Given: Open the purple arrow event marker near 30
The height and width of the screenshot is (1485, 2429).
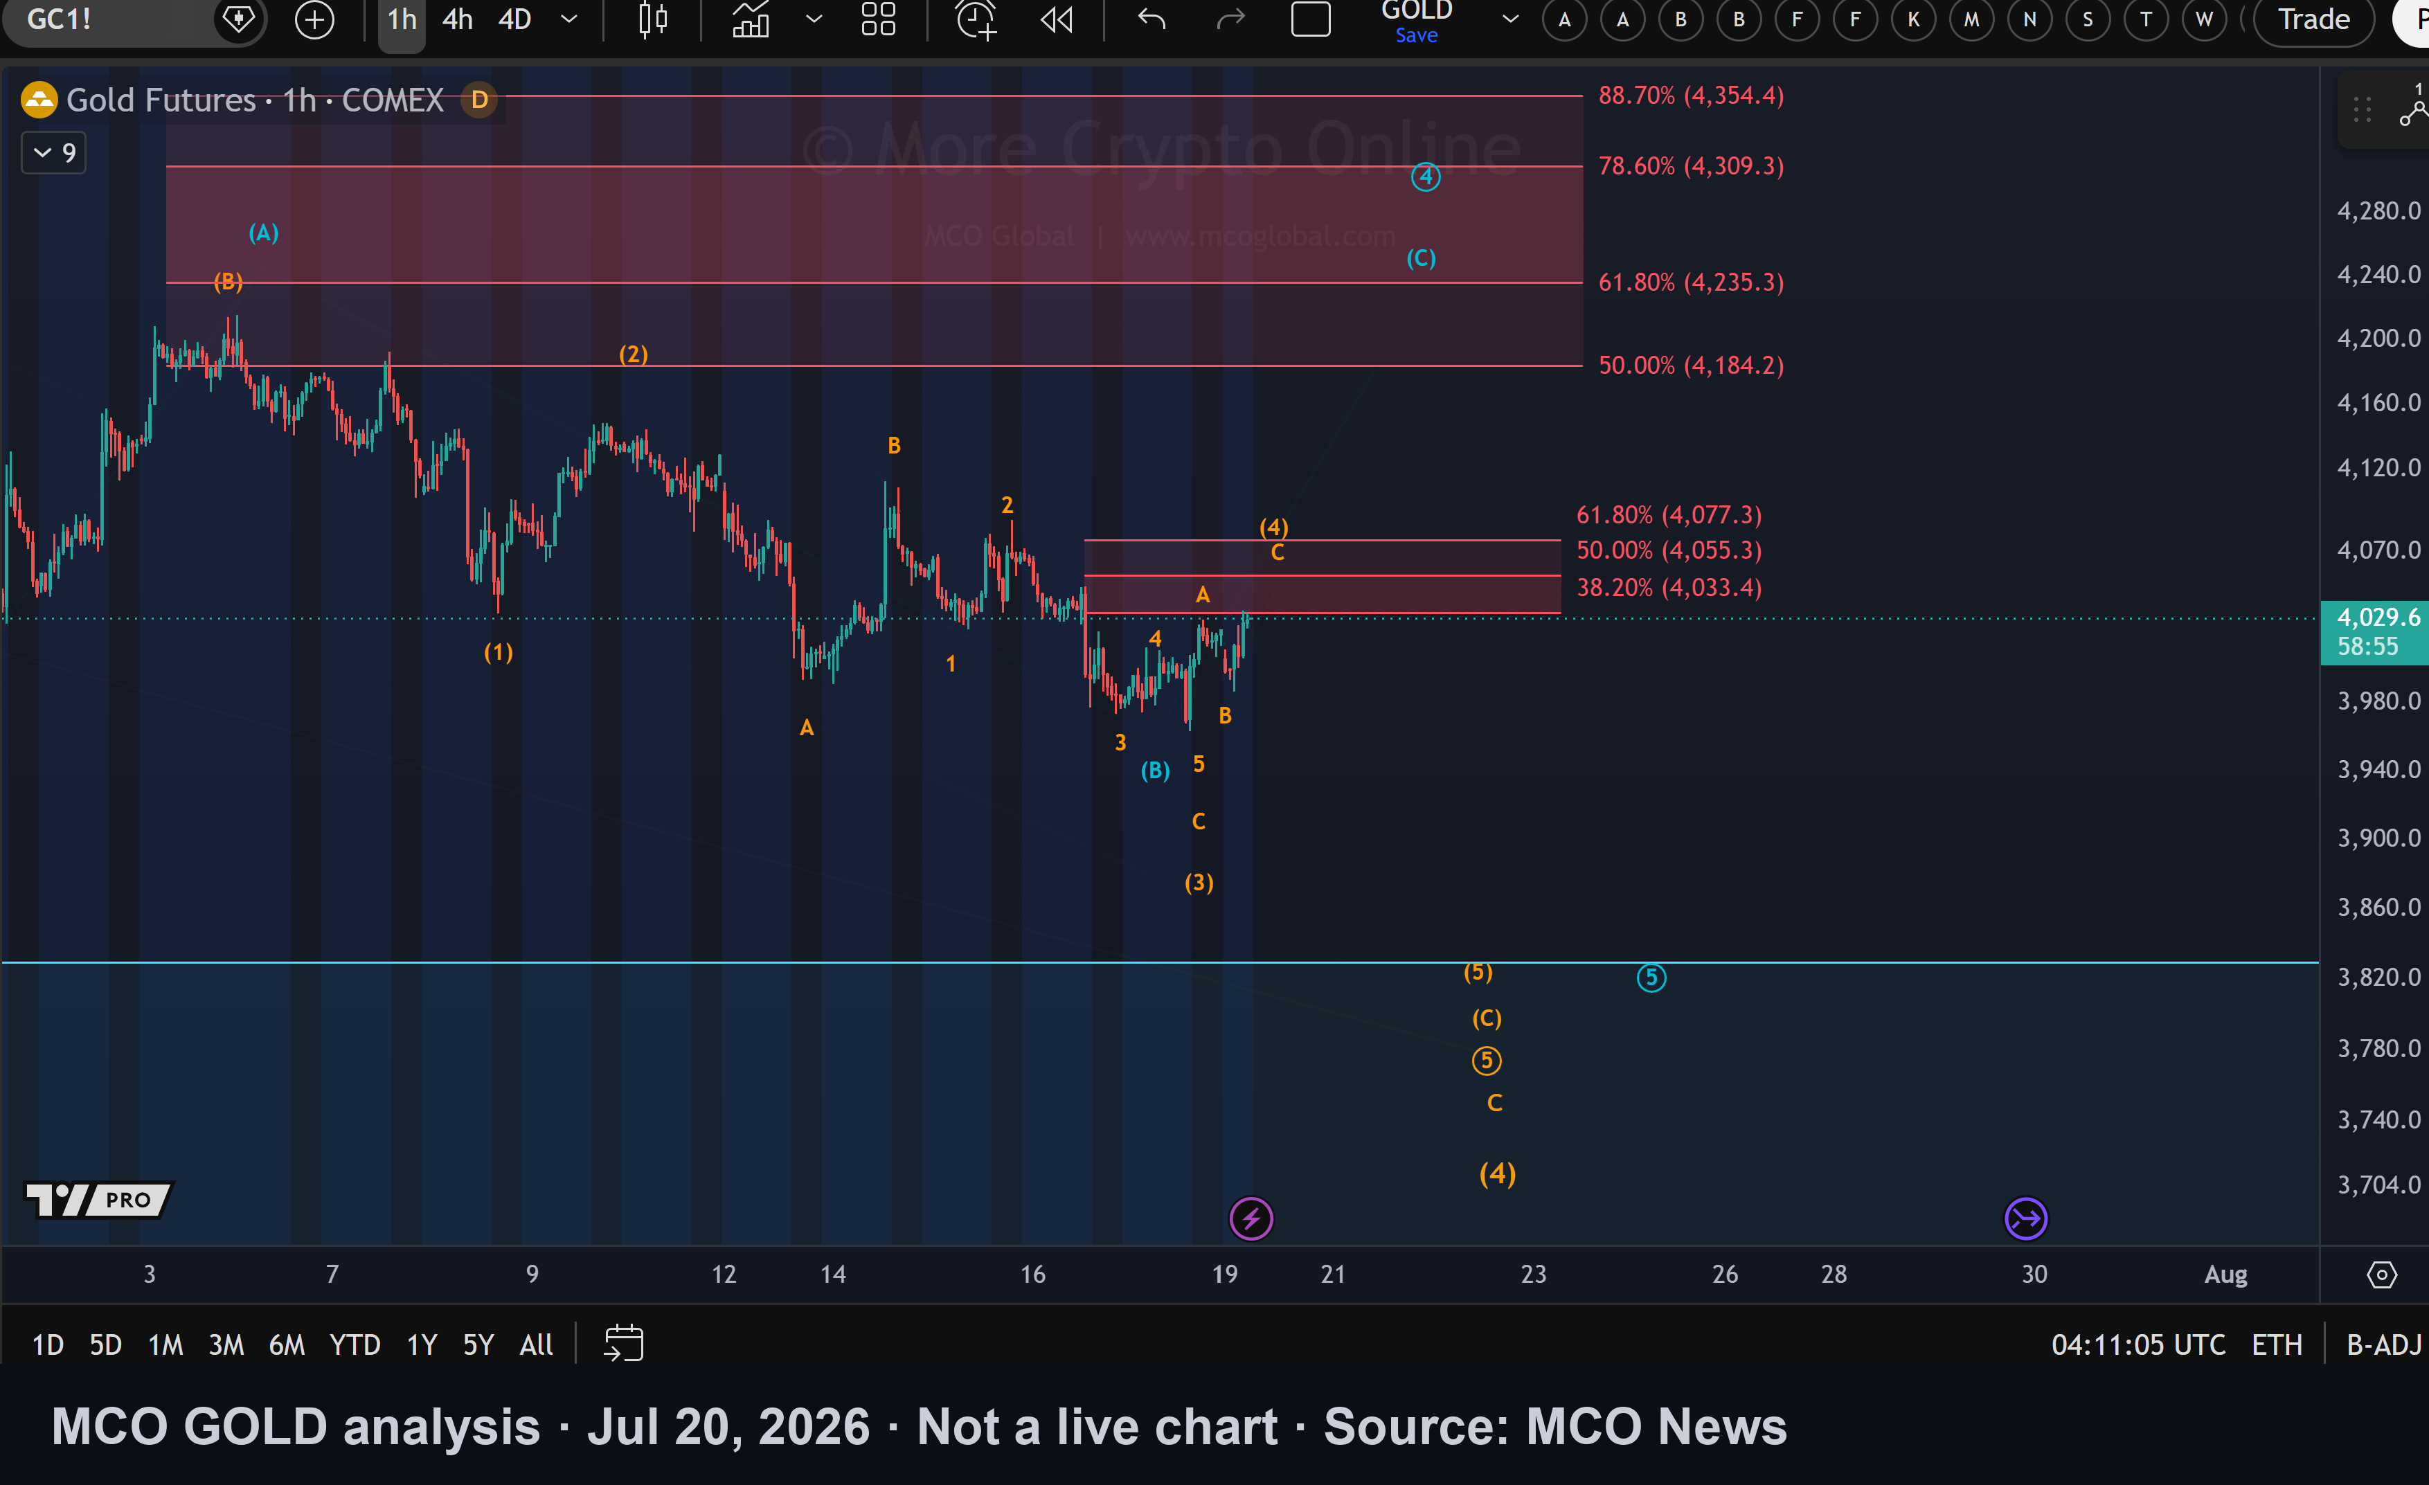Looking at the screenshot, I should coord(2026,1219).
